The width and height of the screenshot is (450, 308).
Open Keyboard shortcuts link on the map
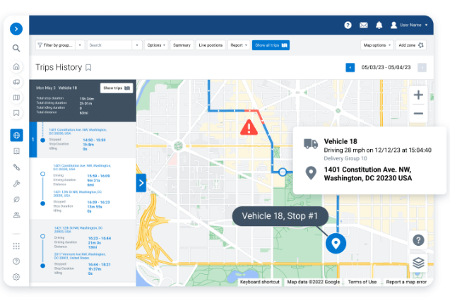pyautogui.click(x=260, y=282)
